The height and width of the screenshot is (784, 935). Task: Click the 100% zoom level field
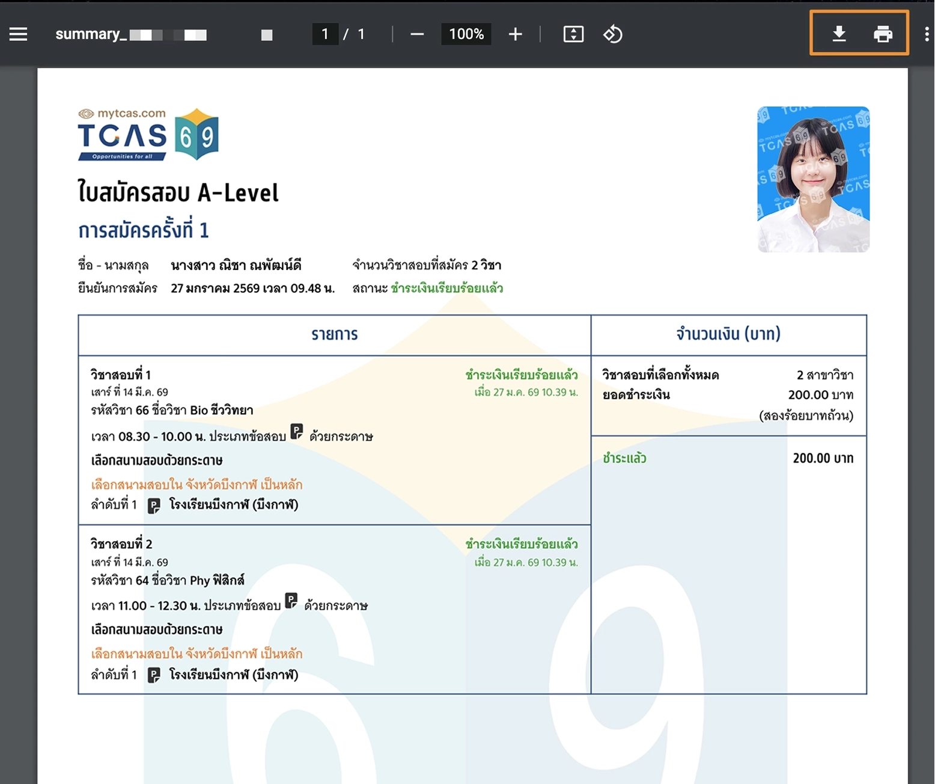click(x=466, y=34)
